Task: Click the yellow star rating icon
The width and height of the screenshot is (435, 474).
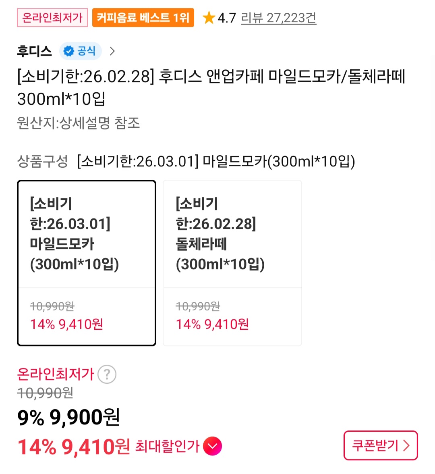Action: point(209,18)
